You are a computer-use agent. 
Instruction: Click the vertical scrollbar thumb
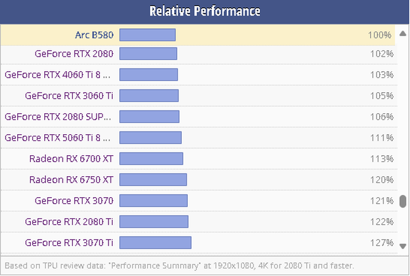pos(403,201)
